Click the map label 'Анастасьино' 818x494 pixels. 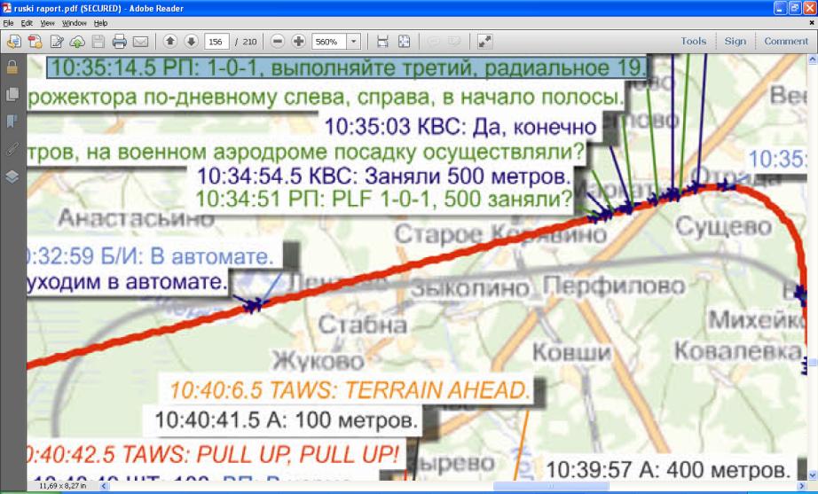click(136, 218)
